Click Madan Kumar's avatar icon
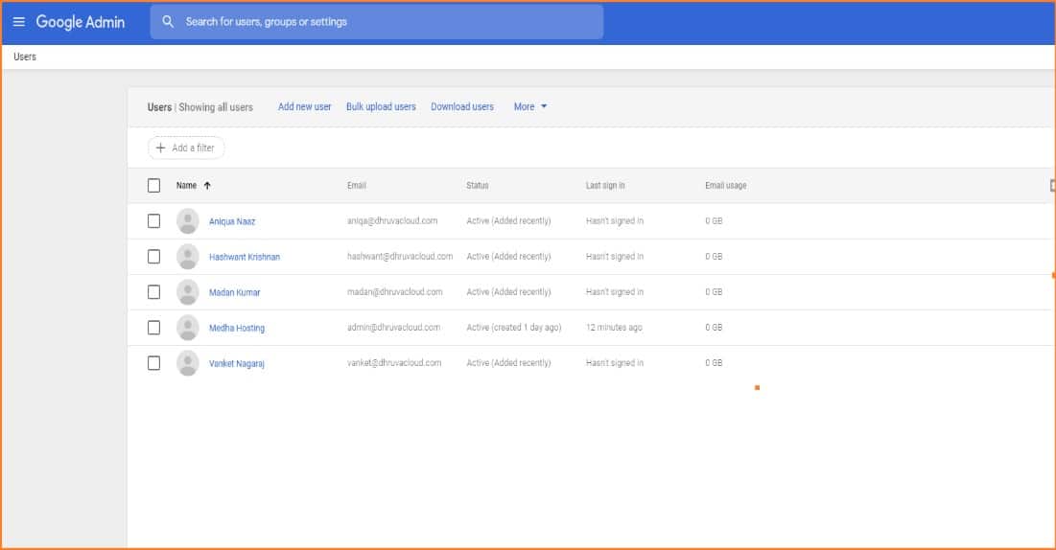Viewport: 1056px width, 550px height. [x=188, y=292]
